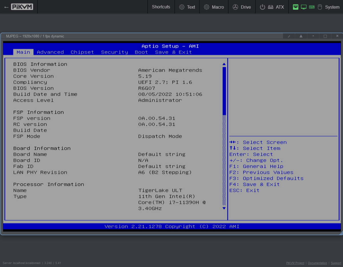Click the 'Server: localhost.localdomain' status text
Viewport: 343px width, 267px height.
tap(22, 263)
